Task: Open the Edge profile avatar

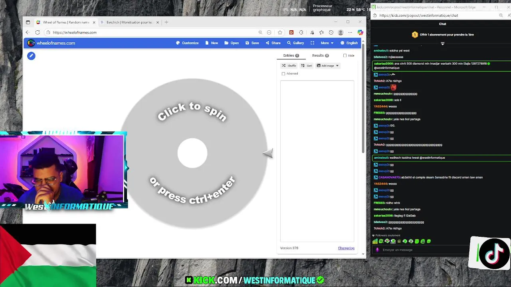Action: [341, 32]
